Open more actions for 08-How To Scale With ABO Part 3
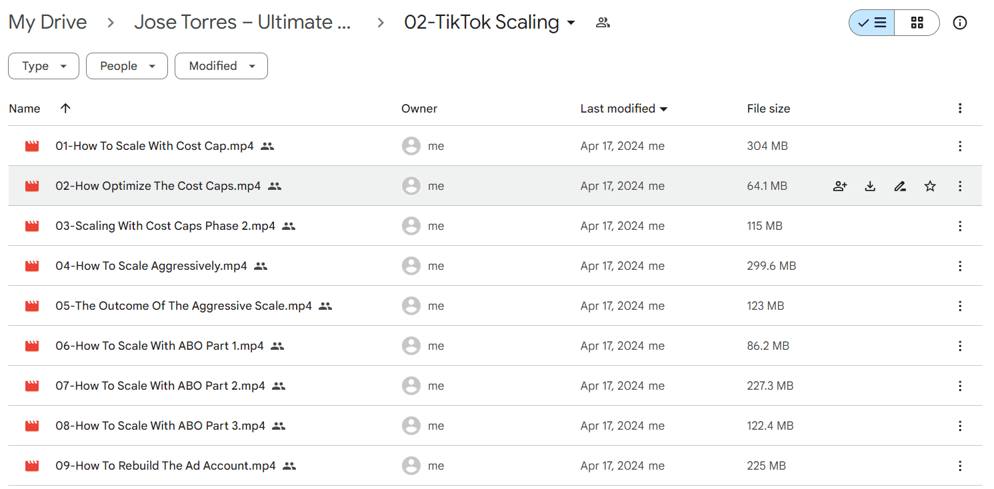Screen dimensions: 994x489 960,426
